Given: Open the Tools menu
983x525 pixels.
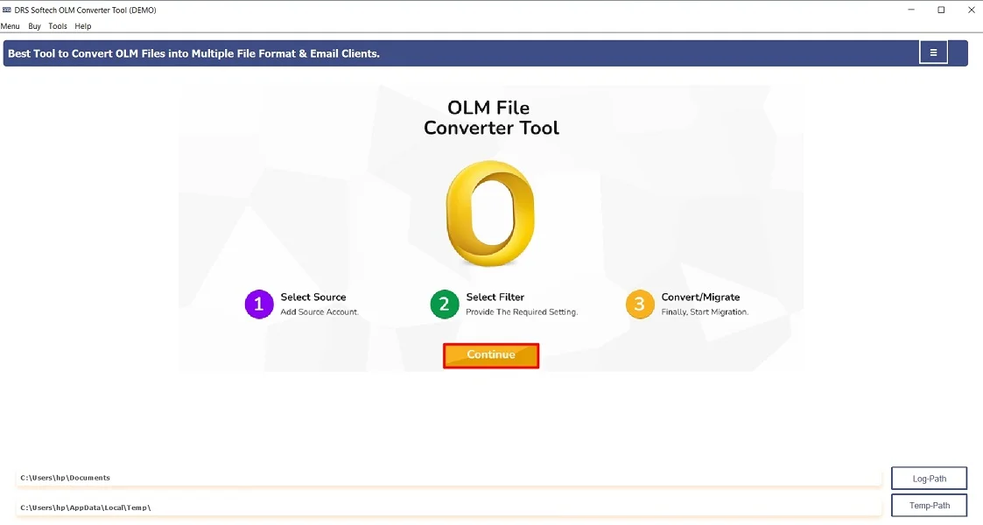Looking at the screenshot, I should coord(57,26).
